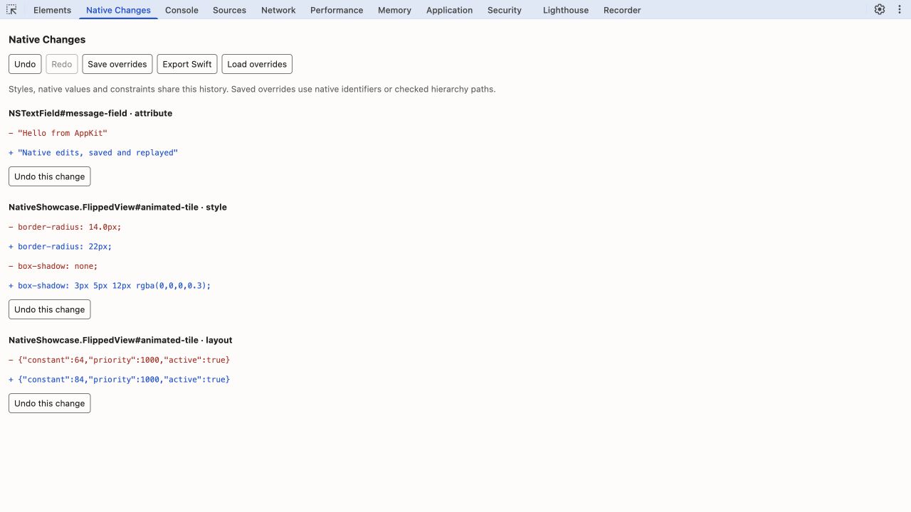Open the Console tab
The height and width of the screenshot is (512, 911).
click(x=181, y=10)
